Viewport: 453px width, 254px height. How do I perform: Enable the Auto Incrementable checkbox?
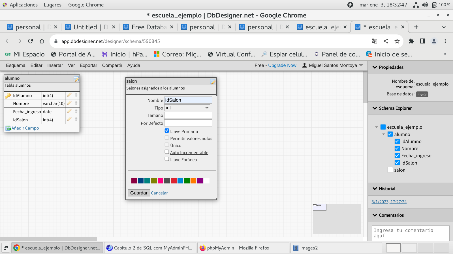[167, 152]
